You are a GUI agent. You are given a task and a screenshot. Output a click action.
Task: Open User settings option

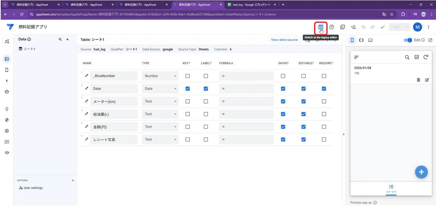[31, 188]
